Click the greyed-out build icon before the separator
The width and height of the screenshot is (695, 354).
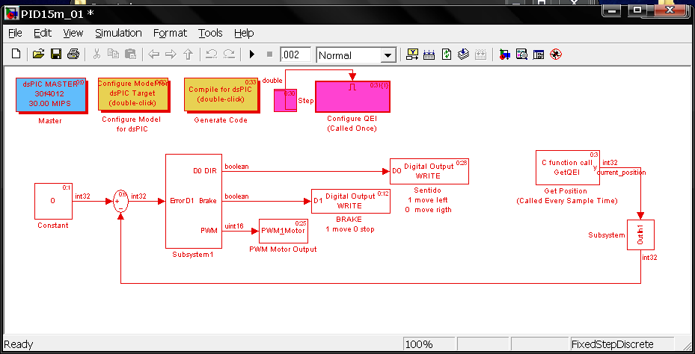[480, 55]
